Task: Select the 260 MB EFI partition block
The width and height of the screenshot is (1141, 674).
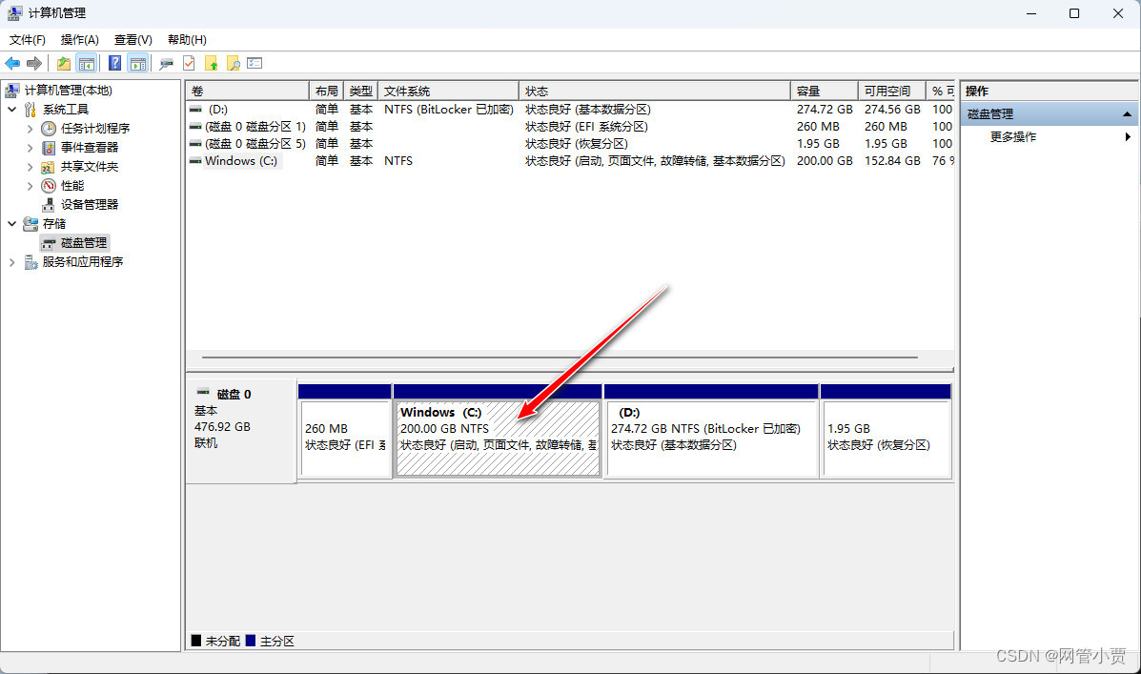Action: [345, 439]
